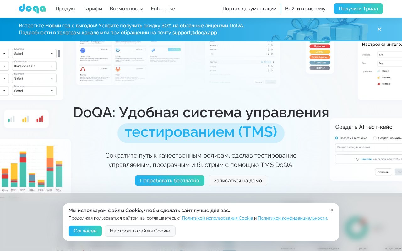Select the Низкий priority icon
402x251 pixels.
click(379, 71)
